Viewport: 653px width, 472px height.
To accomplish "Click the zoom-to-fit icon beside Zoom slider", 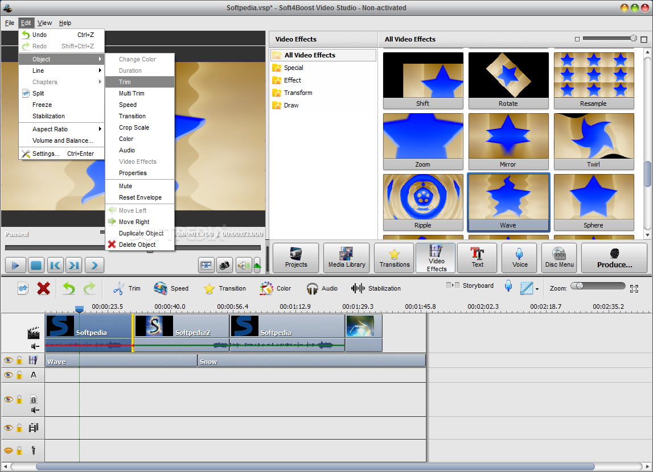I will coord(634,289).
